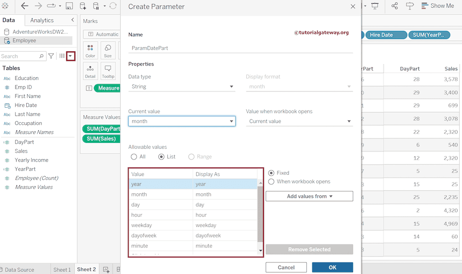The width and height of the screenshot is (462, 274).
Task: Click the Hire Date calendar icon
Action: tap(7, 105)
